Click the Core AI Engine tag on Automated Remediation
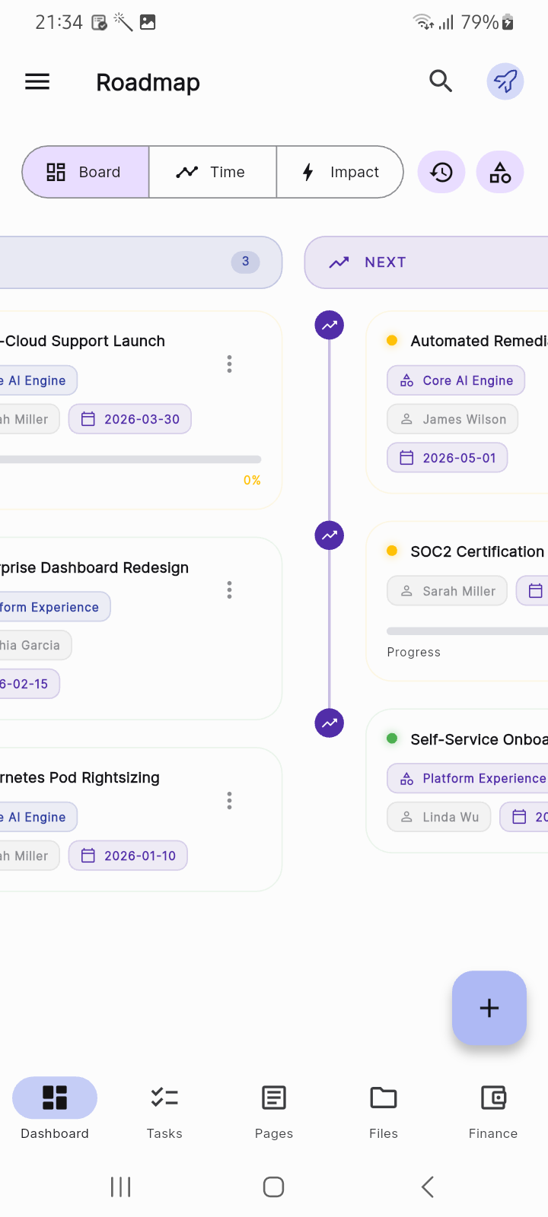The height and width of the screenshot is (1217, 548). click(x=455, y=380)
